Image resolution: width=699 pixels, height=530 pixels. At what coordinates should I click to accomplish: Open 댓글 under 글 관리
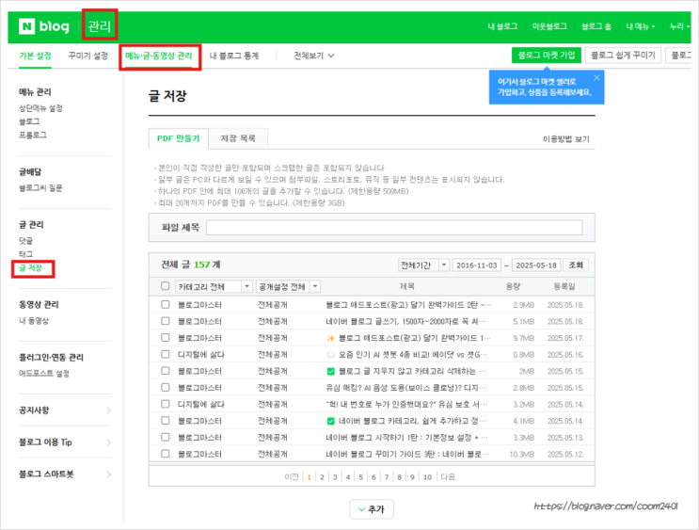pyautogui.click(x=25, y=241)
